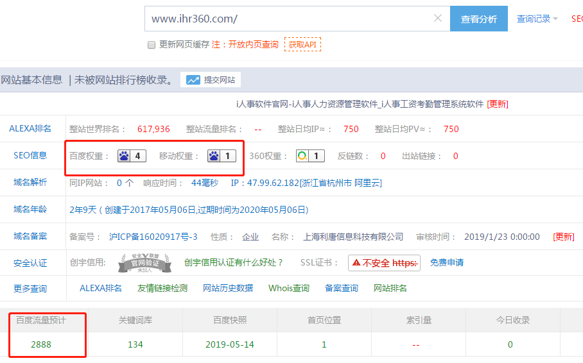Click the 百度权重 paw icon badge
583x363 pixels.
click(x=132, y=156)
